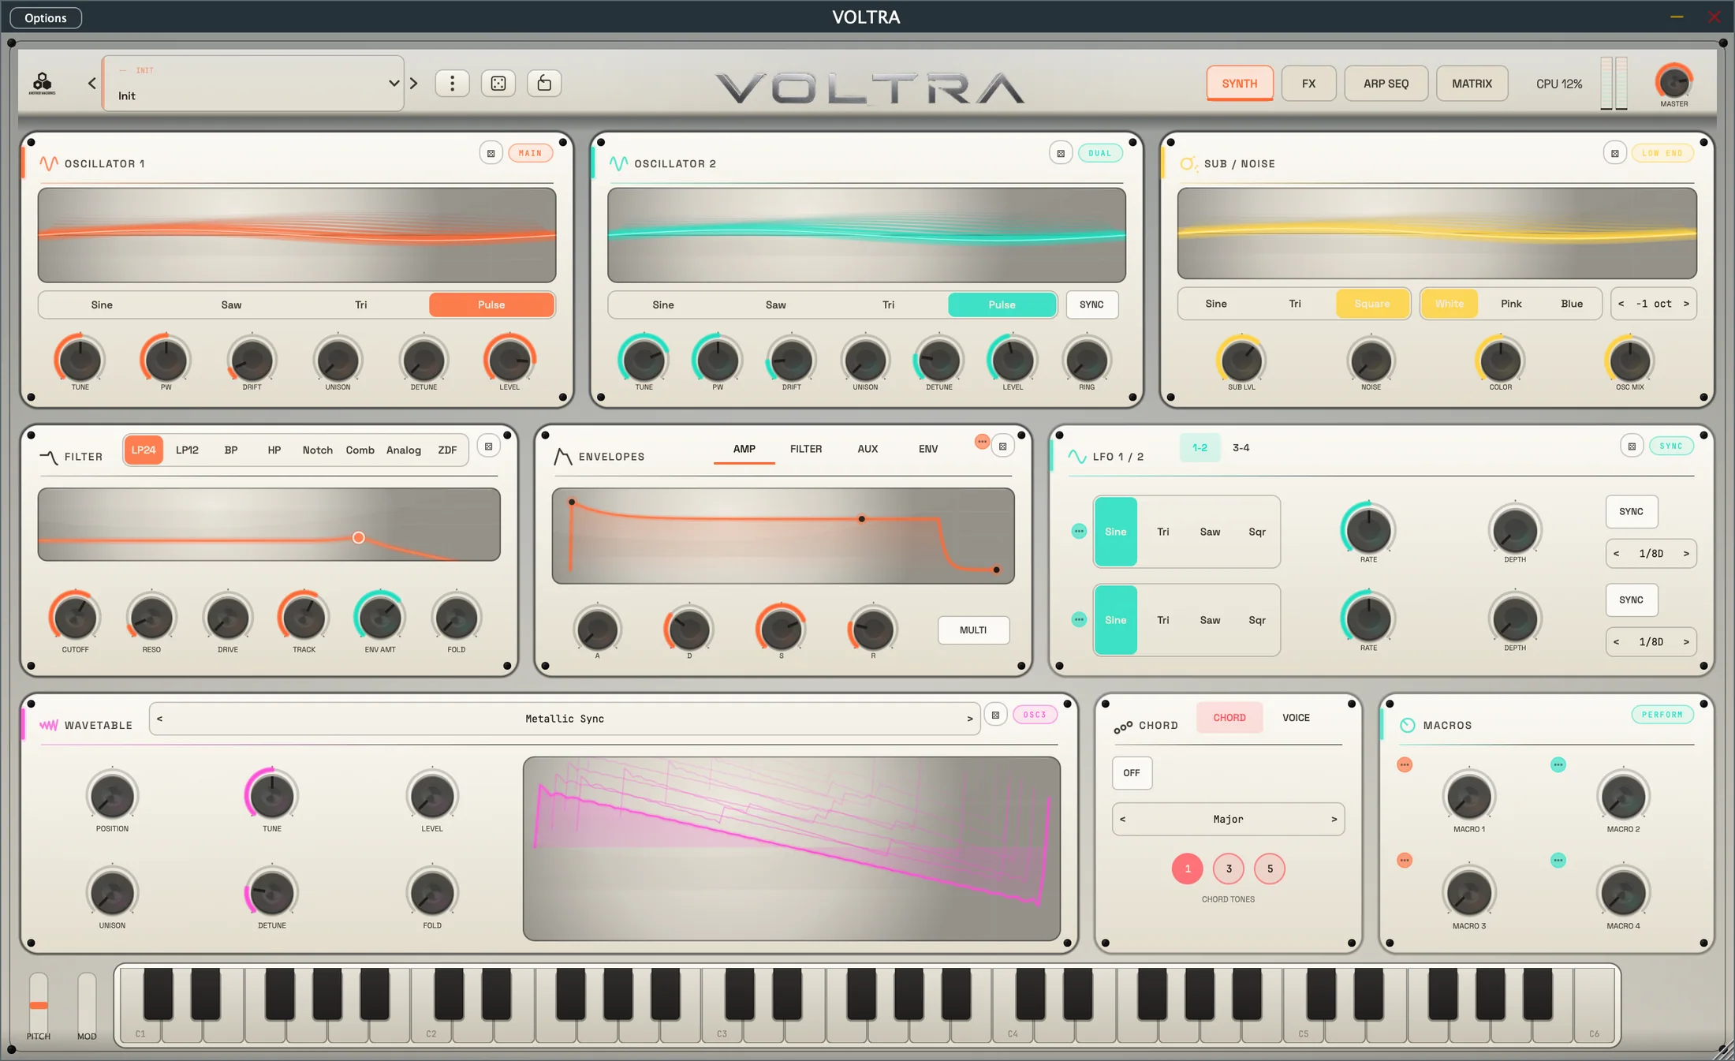Viewport: 1735px width, 1061px height.
Task: Click the orange dot beside Macro 3
Action: 1405,860
